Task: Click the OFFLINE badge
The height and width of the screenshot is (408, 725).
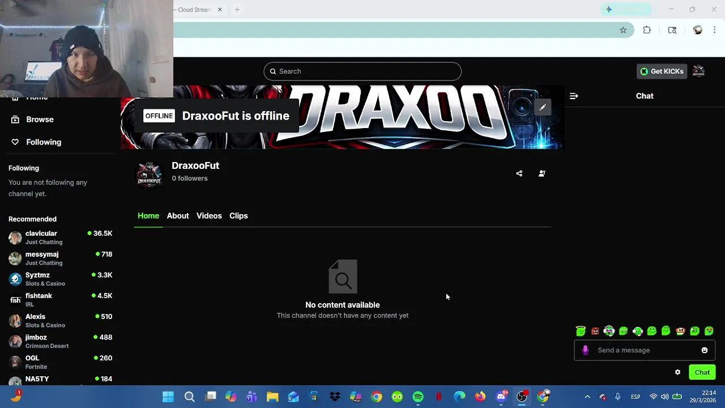Action: tap(159, 116)
